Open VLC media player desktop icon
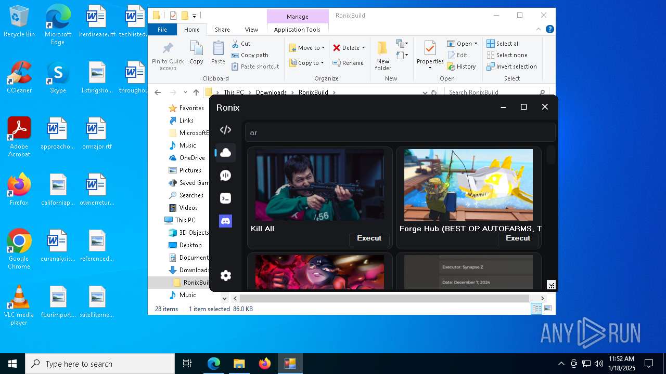Viewport: 666px width, 374px height. tap(19, 305)
